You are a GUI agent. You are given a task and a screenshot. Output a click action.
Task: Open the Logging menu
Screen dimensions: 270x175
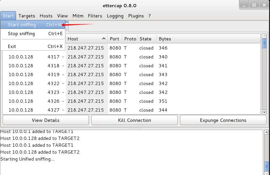pyautogui.click(x=115, y=16)
